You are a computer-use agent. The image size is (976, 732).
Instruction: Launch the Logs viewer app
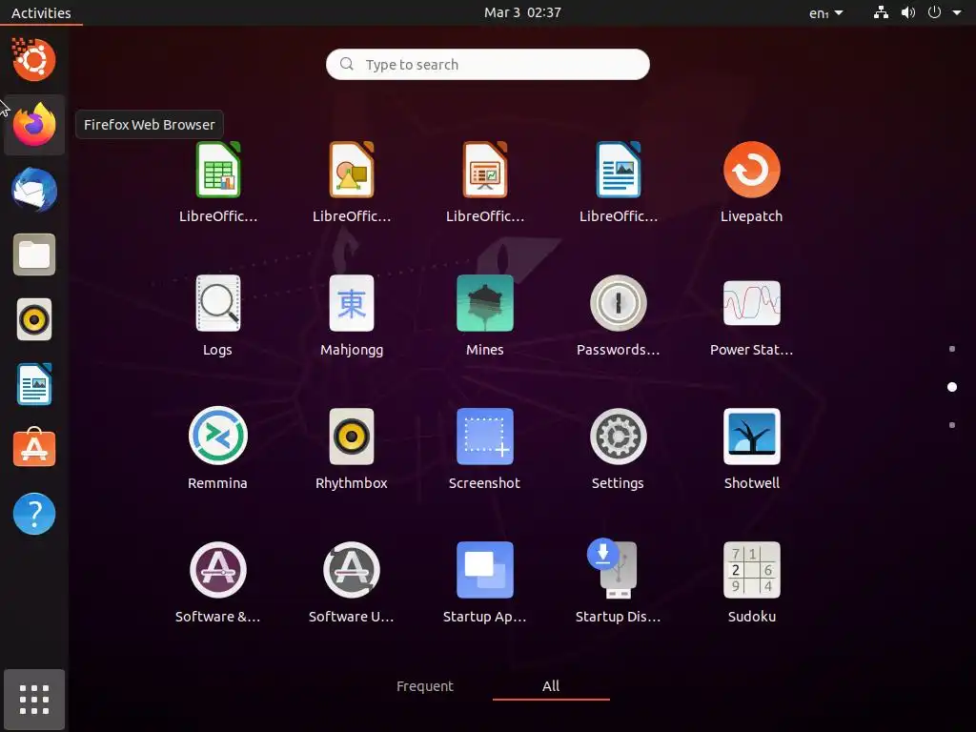[218, 304]
